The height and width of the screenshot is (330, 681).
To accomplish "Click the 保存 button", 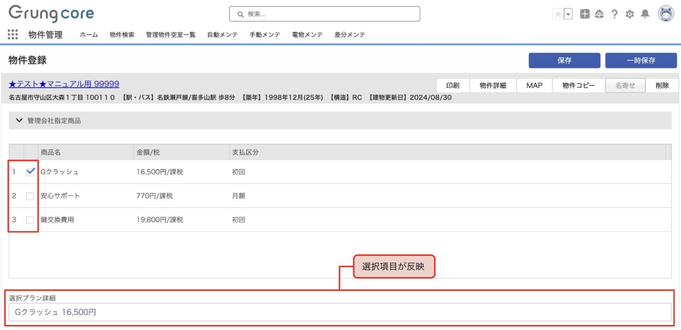I will tap(564, 61).
